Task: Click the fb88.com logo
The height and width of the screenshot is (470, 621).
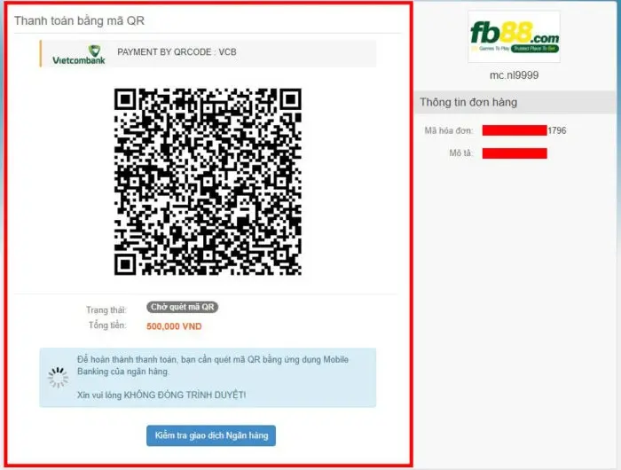Action: (514, 37)
